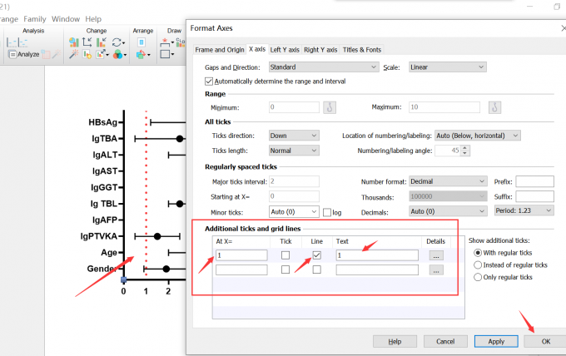
Task: Click the lock icon next to Maximum
Action: [x=494, y=107]
